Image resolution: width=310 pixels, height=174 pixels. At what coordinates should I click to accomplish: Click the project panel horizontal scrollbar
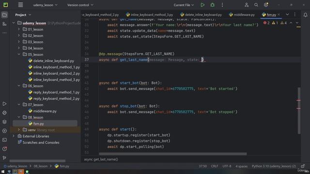37,161
